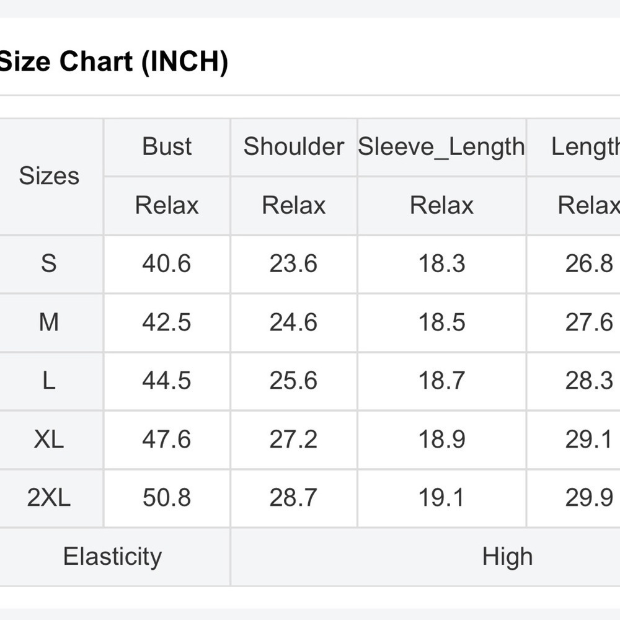This screenshot has height=620, width=620.
Task: Select the M size row label
Action: [49, 322]
